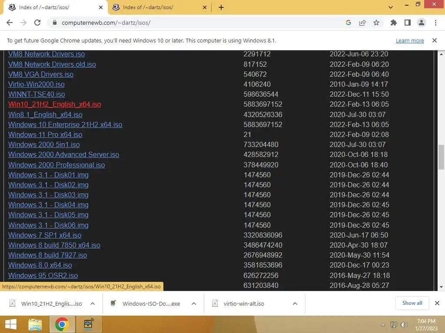Viewport: 445px width, 333px height.
Task: Reload the current page
Action: (37, 23)
